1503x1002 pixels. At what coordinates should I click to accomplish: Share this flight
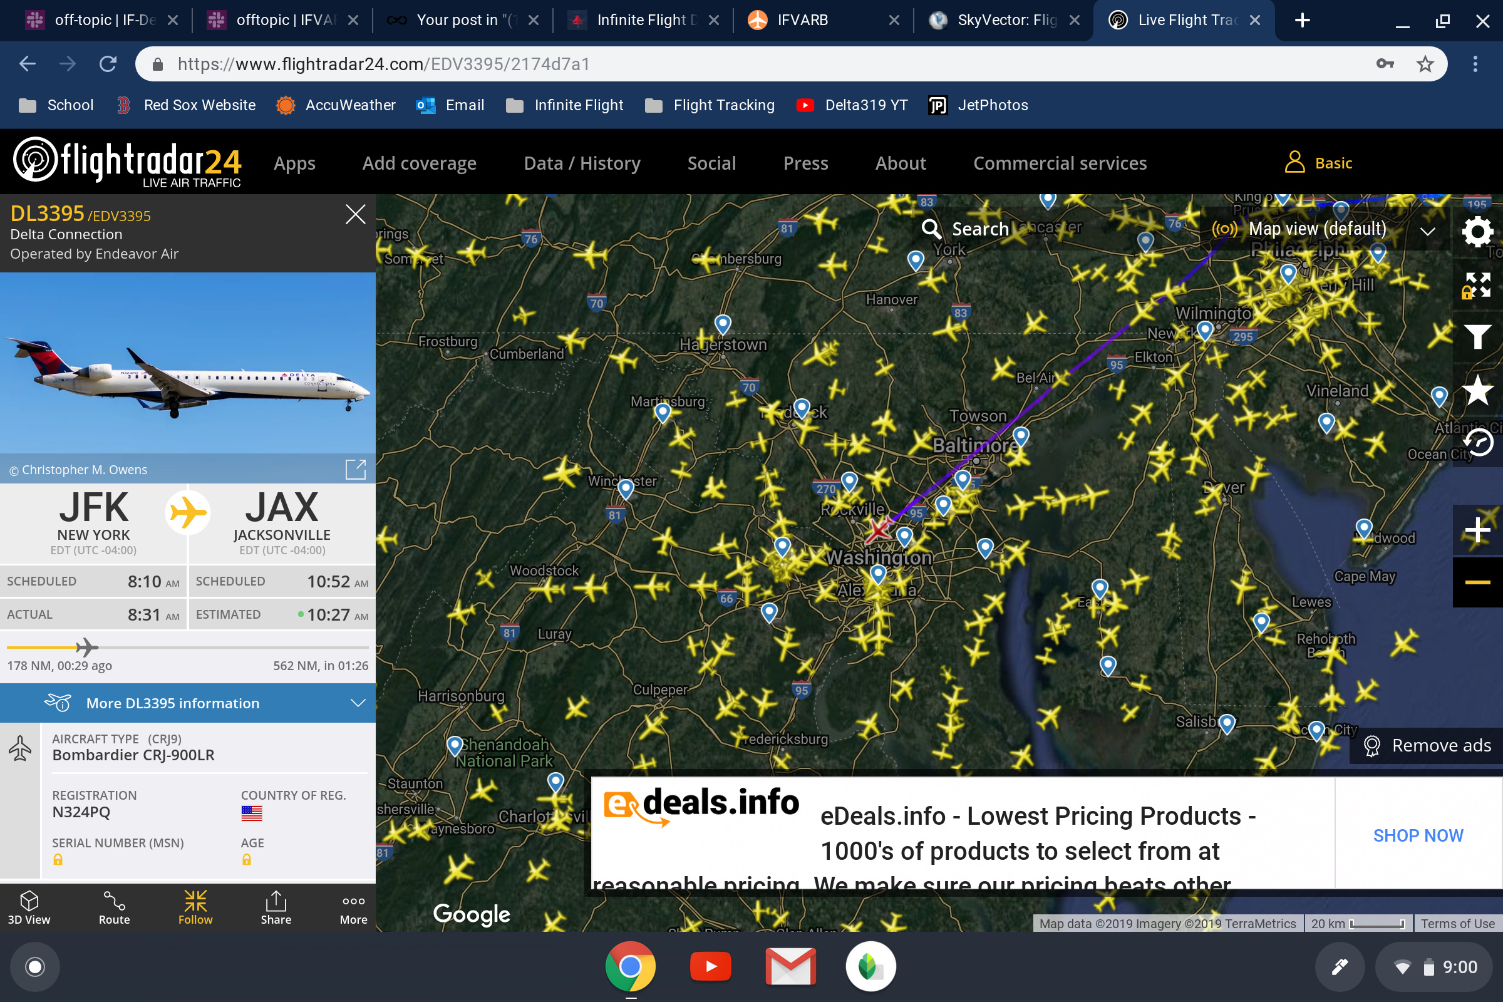(276, 907)
